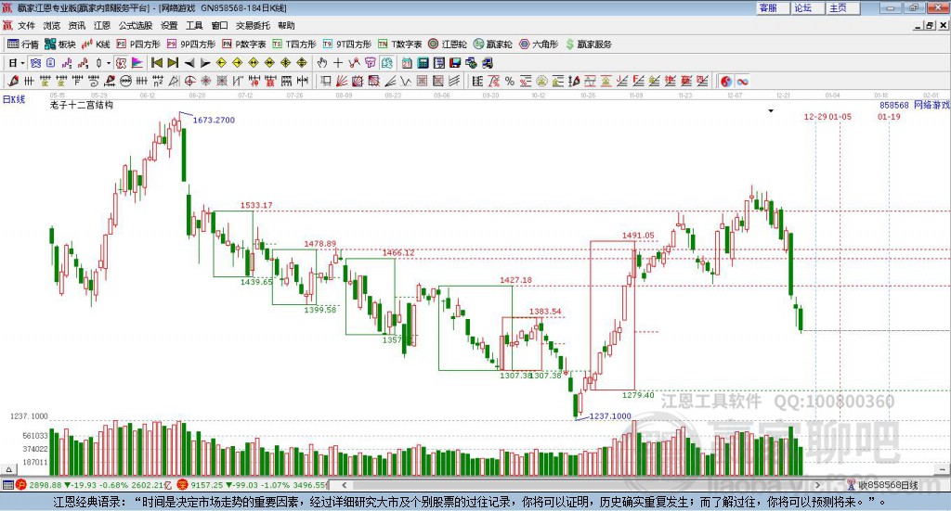This screenshot has width=951, height=511.
Task: Click the horizontal scrollbar left arrow
Action: (x=344, y=484)
